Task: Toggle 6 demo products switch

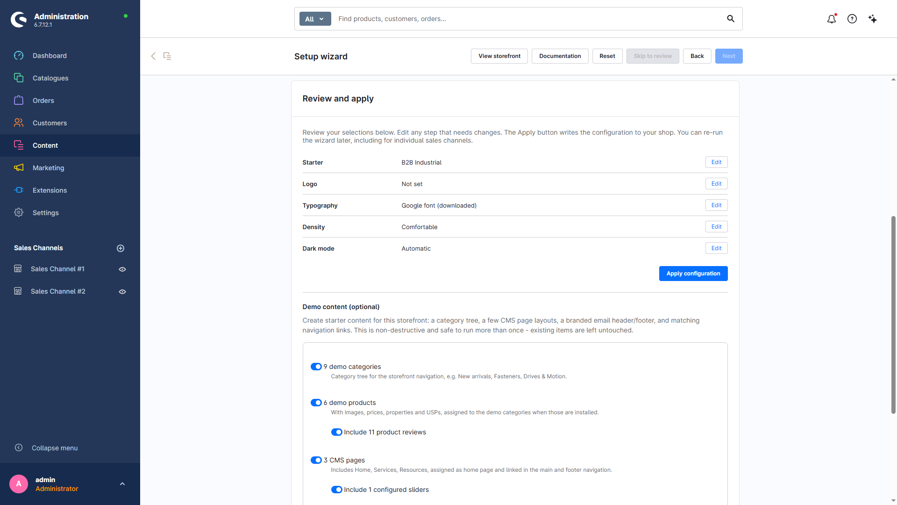Action: point(316,403)
